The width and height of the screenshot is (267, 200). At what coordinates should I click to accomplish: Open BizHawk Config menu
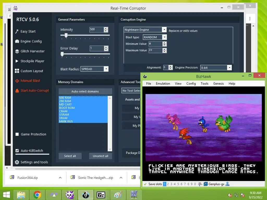coord(191,84)
